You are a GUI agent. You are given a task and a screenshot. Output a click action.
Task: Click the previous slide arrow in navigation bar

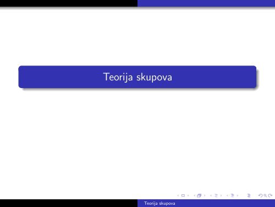[178, 195]
